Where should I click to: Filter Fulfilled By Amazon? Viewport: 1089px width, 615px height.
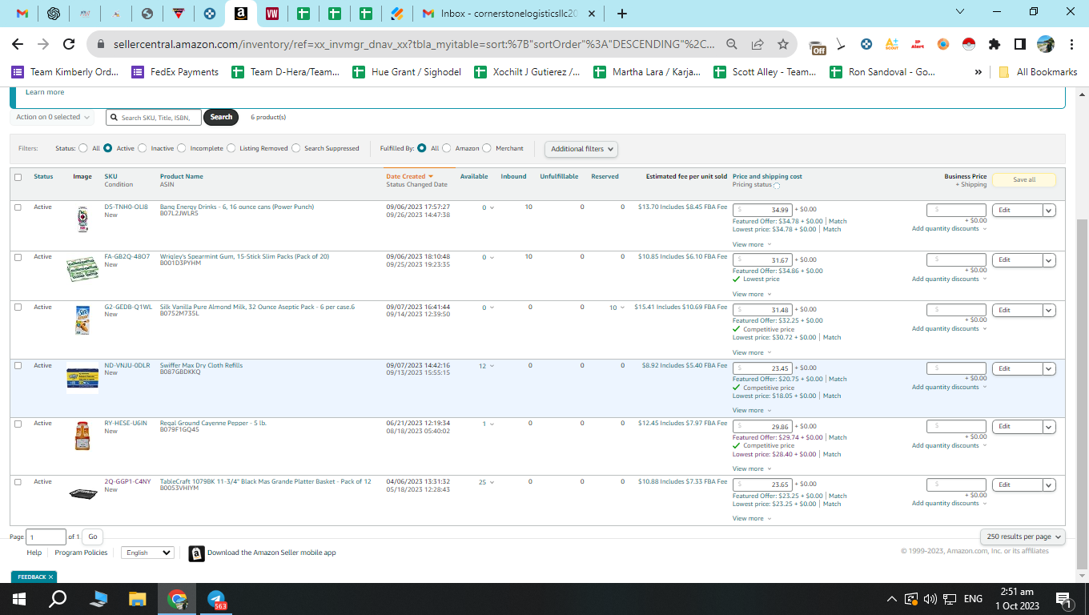click(x=447, y=148)
